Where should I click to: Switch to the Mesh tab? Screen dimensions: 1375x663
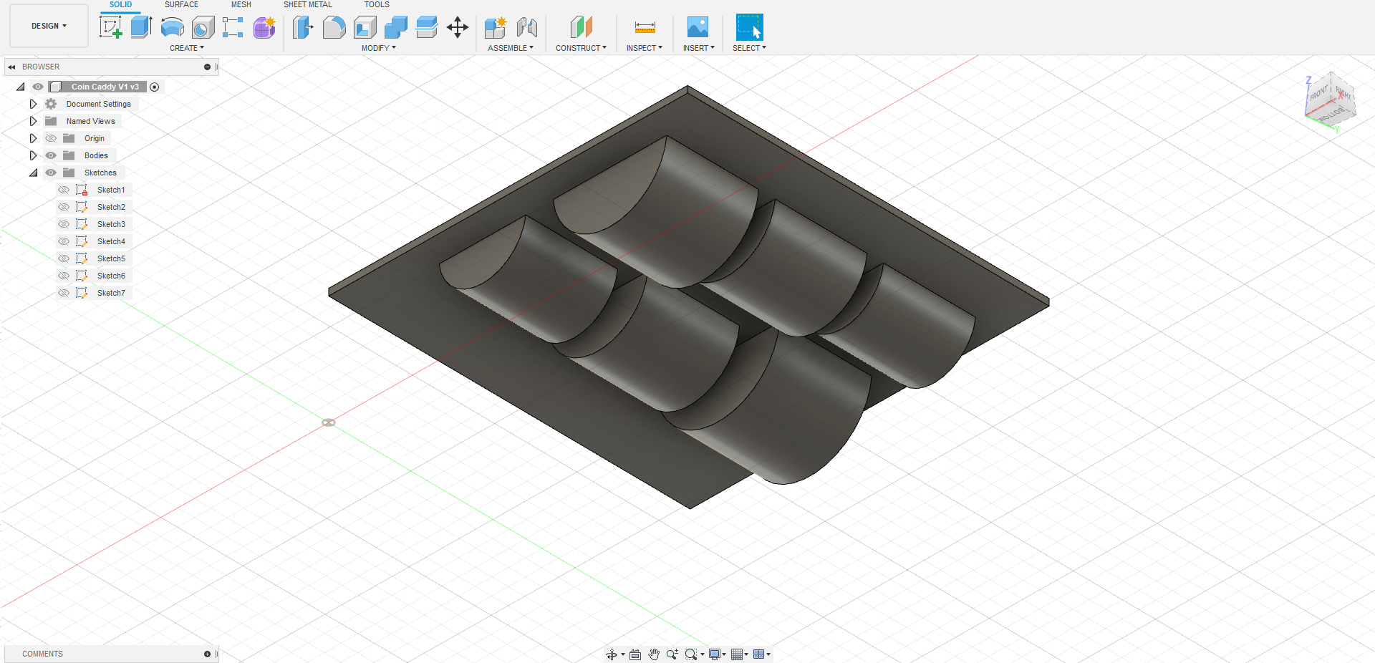(241, 4)
